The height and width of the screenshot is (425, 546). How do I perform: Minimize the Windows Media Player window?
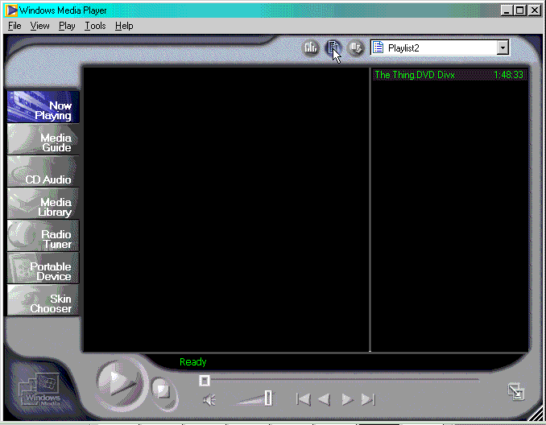point(507,10)
